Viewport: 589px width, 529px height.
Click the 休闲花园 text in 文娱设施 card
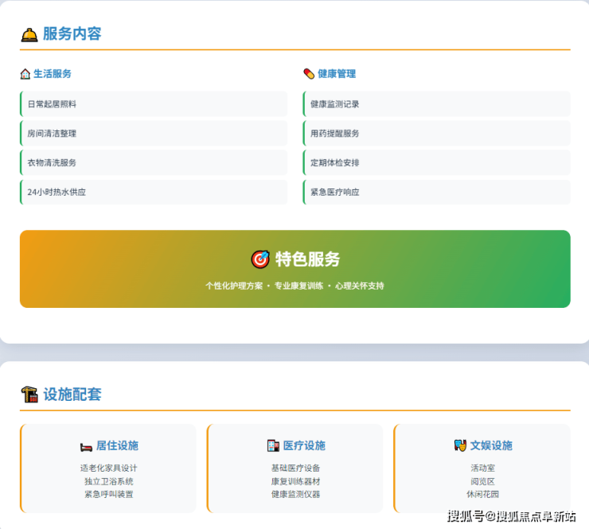(x=482, y=494)
